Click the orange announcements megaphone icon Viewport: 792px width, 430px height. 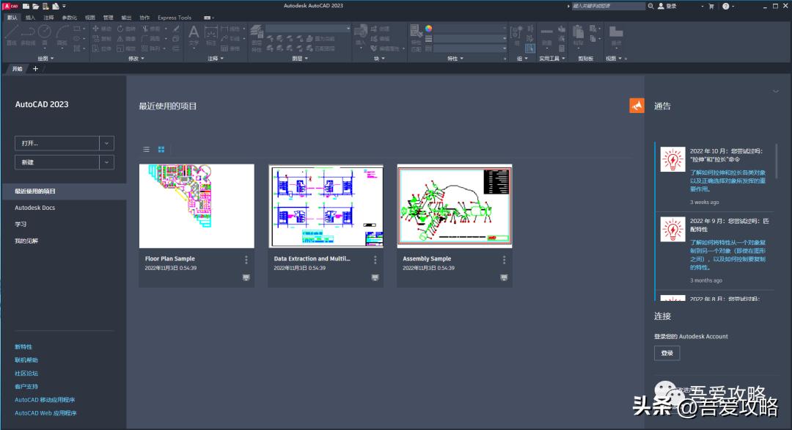[x=637, y=106]
